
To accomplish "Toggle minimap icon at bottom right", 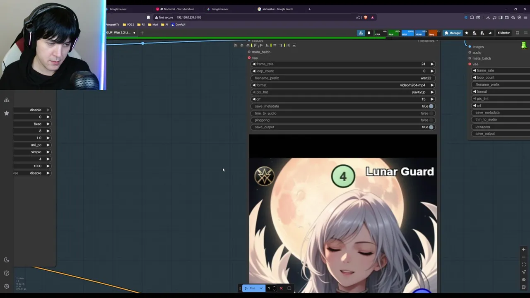I will (x=523, y=287).
